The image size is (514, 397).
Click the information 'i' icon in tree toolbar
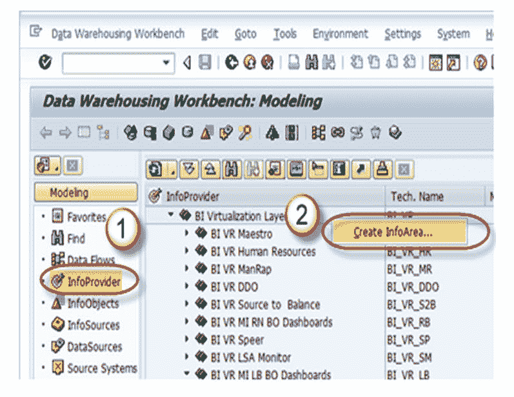(339, 169)
